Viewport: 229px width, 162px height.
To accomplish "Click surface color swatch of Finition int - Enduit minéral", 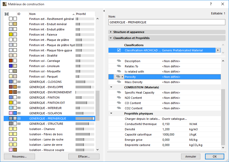I will pyautogui.click(x=15, y=24).
